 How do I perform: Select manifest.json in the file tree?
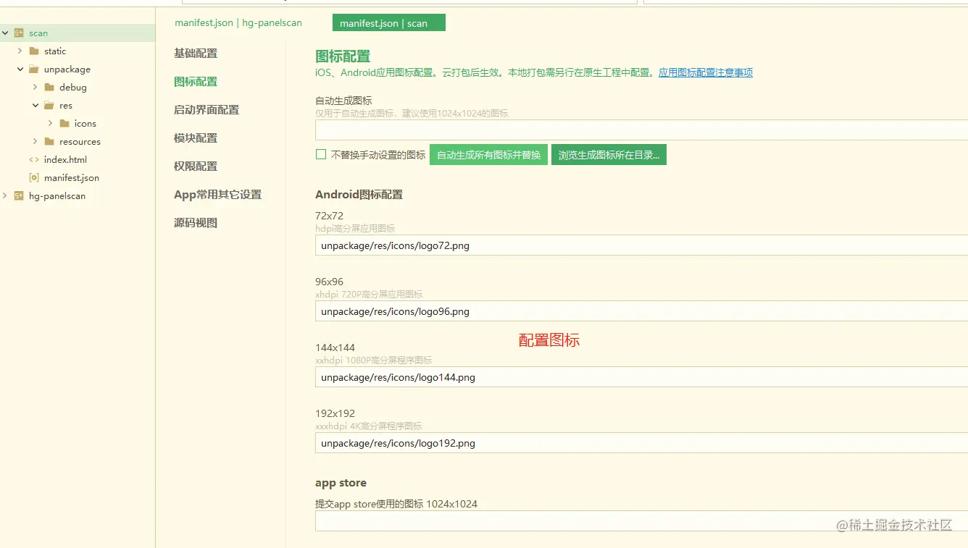(72, 178)
